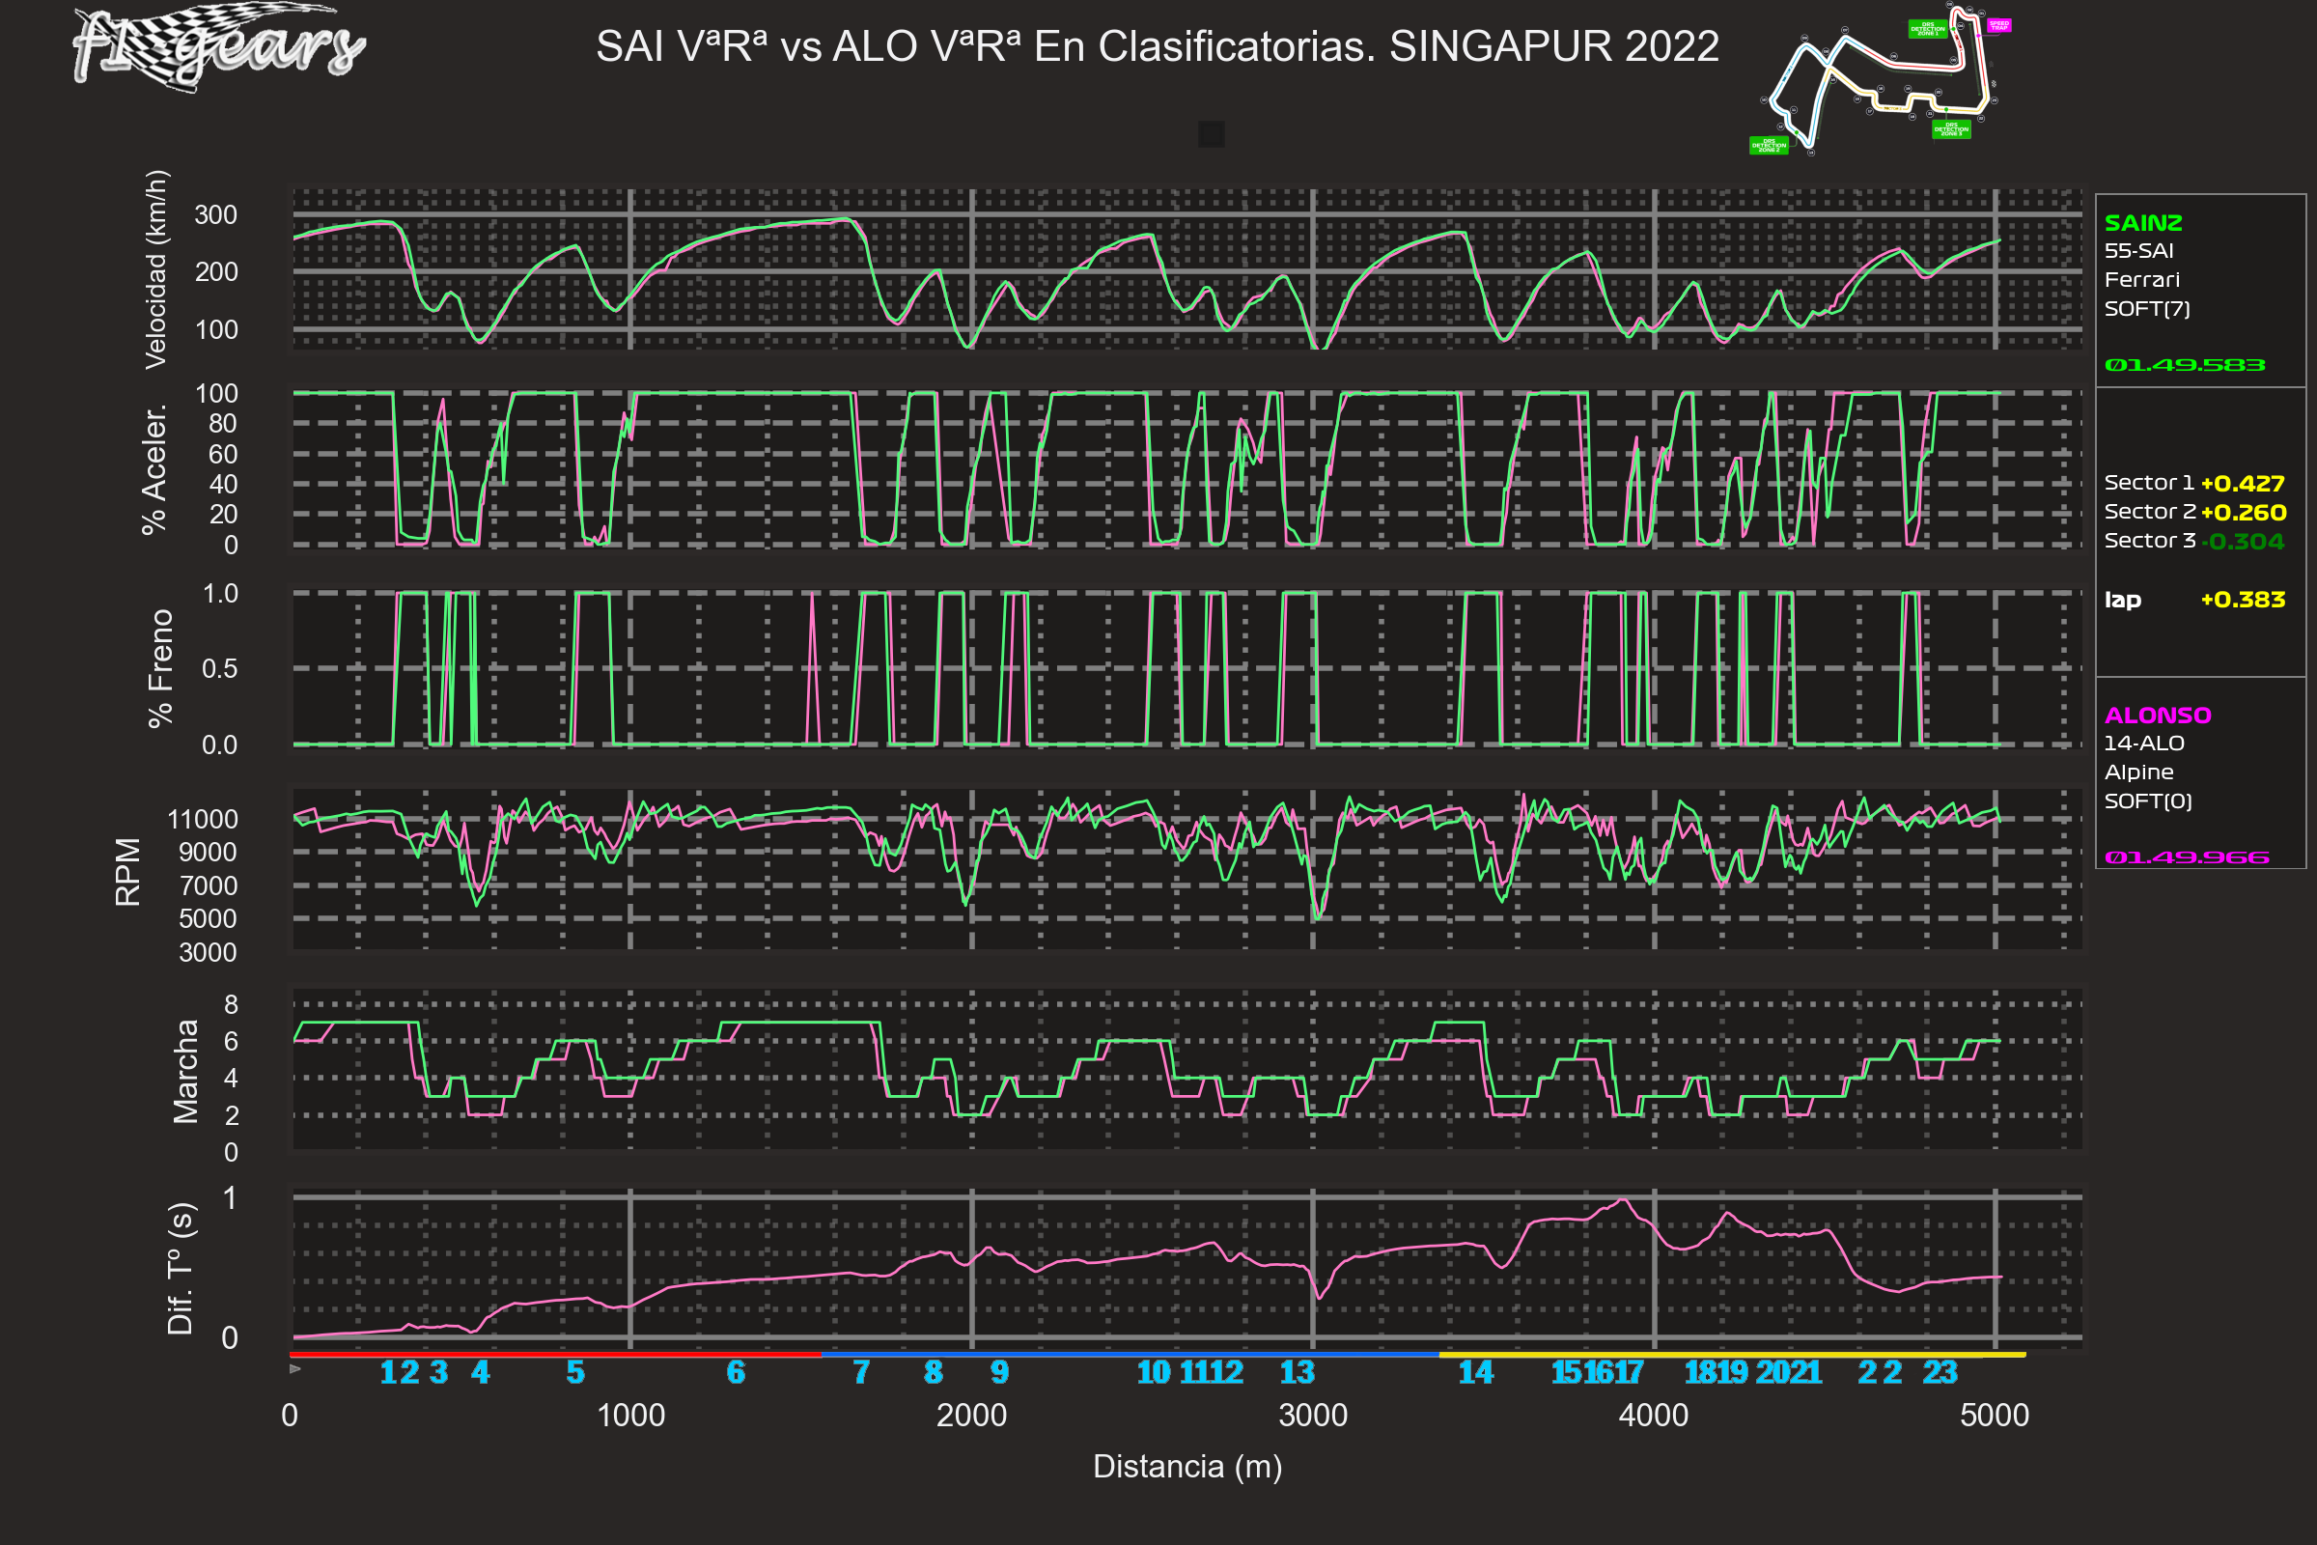Click the SAINZ driver name heading

point(2142,224)
